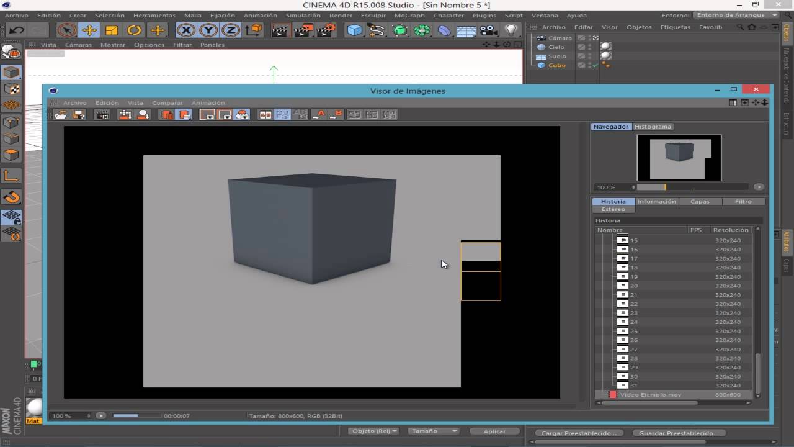Select the Cubo object in Objects manager
794x447 pixels.
coord(556,65)
